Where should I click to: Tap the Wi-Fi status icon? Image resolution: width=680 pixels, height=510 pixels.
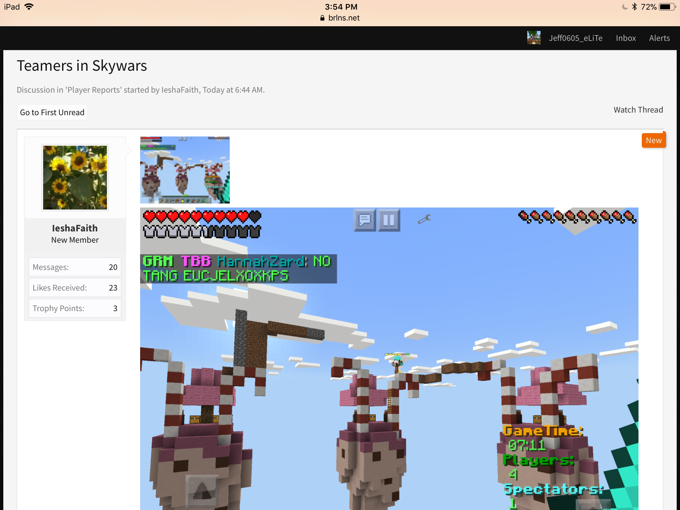tap(29, 7)
